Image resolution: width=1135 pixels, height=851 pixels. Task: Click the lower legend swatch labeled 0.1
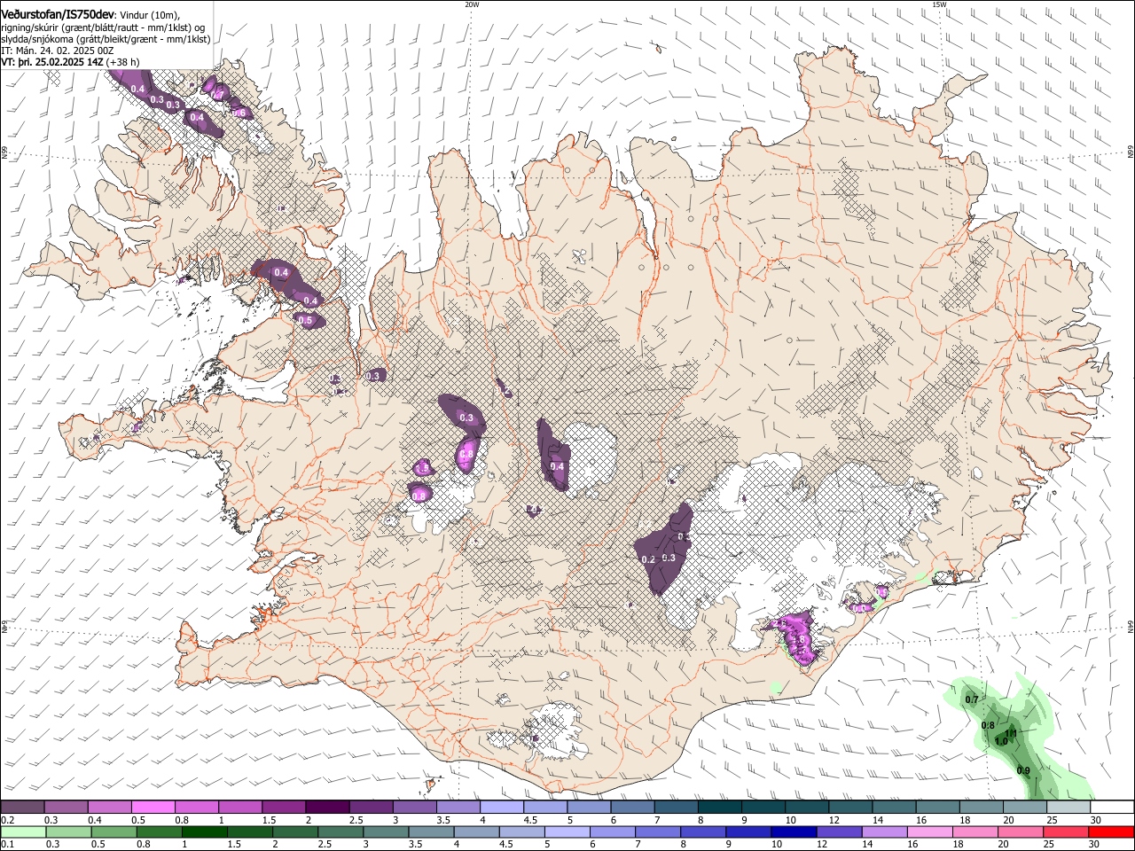tap(23, 831)
